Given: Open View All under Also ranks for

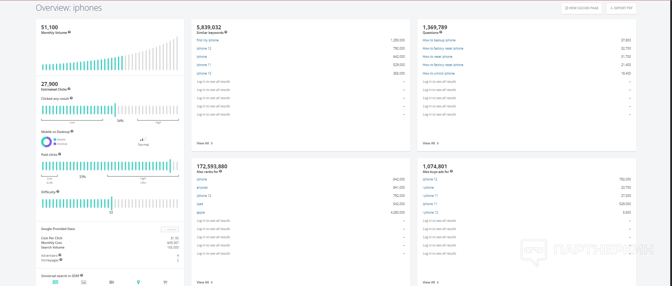Looking at the screenshot, I should pyautogui.click(x=205, y=282).
